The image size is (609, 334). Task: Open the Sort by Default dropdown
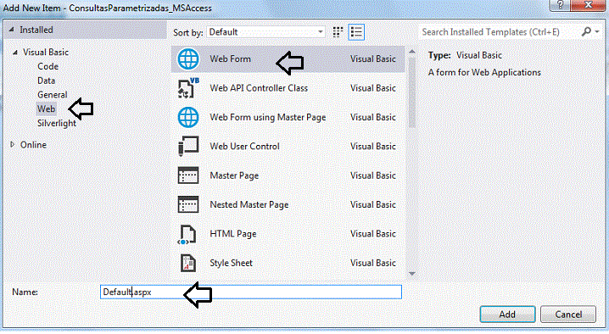tap(266, 32)
